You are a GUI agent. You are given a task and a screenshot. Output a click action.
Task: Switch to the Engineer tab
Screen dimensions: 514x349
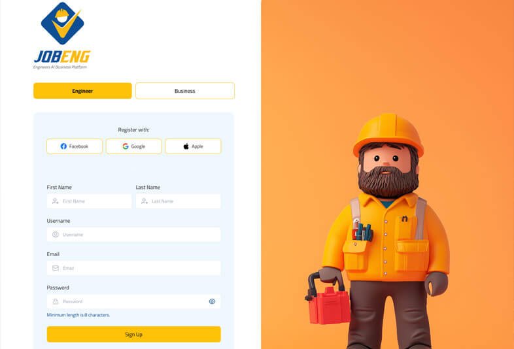click(x=82, y=91)
